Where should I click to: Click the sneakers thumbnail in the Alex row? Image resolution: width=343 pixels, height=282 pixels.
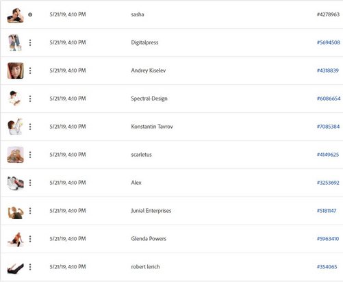[16, 183]
